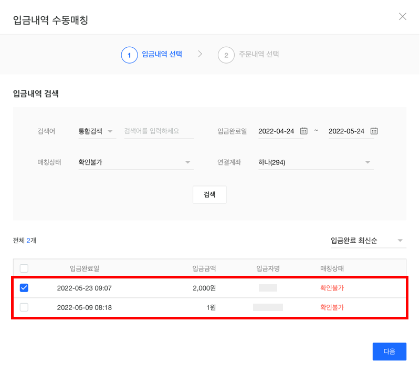Screen dimensions: 420x373
Task: Click the 입금완료일 column header
Action: tap(85, 268)
